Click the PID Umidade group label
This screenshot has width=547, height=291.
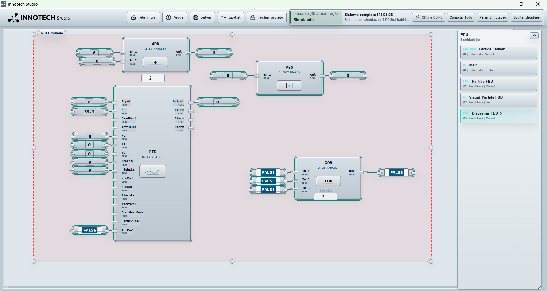tap(52, 33)
